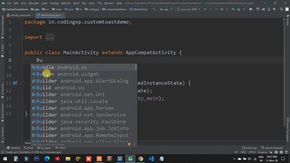Viewport: 290px width, 163px height.
Task: Choose Builder android.app.AlertDialog suggestion
Action: [83, 81]
